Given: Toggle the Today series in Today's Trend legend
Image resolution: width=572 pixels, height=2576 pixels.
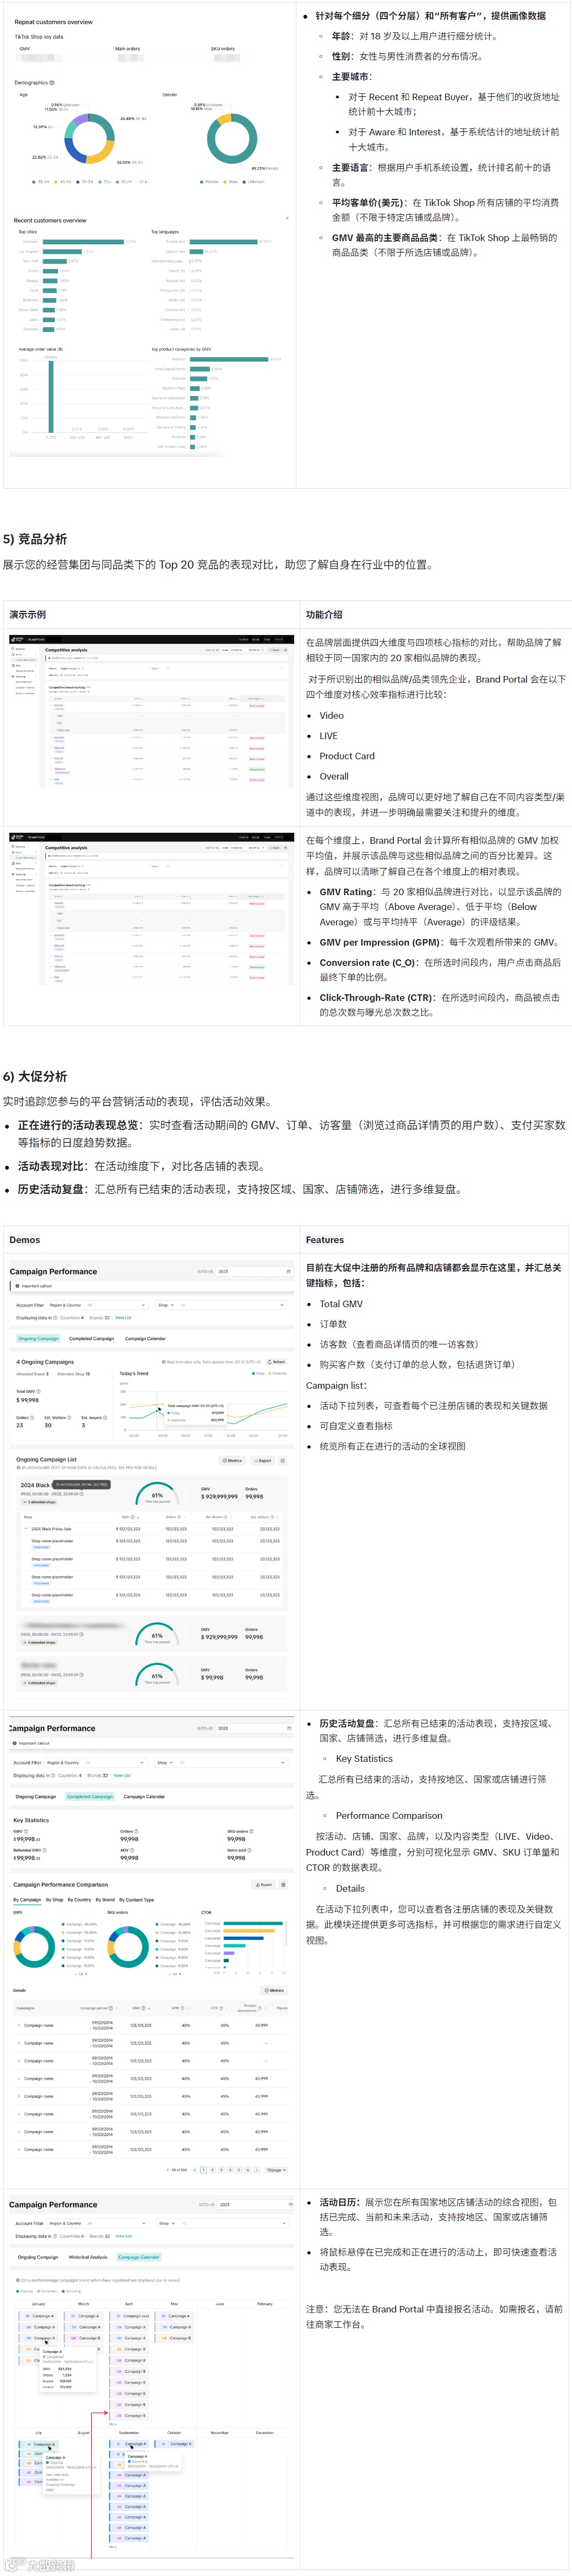Looking at the screenshot, I should pos(259,1373).
